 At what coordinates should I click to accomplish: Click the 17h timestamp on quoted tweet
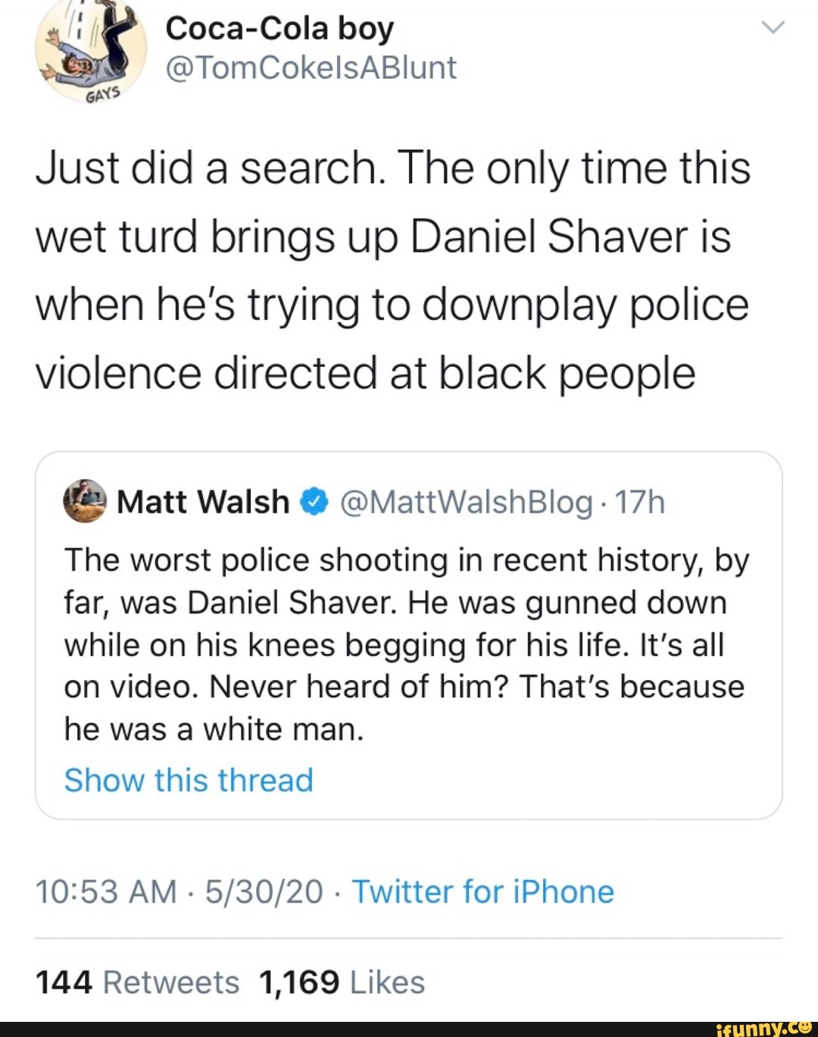[643, 501]
